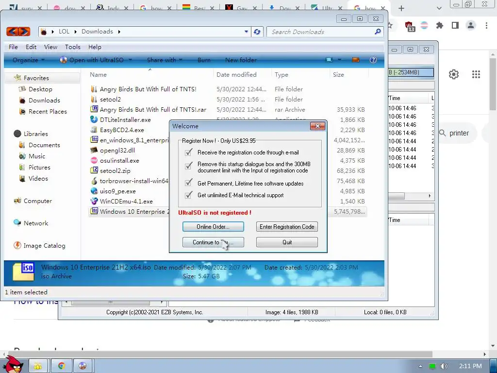The image size is (497, 373).
Task: Click the Quit button
Action: (x=287, y=242)
